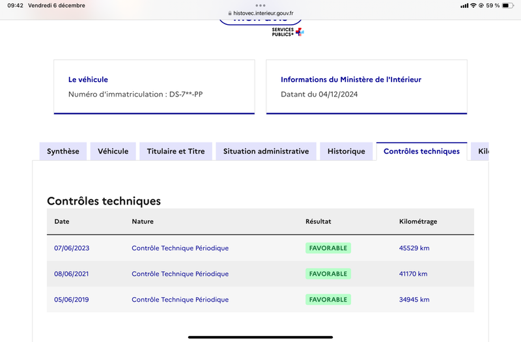The image size is (521, 342).
Task: Click the FAVORABLE badge for 05/06/2019
Action: [x=328, y=300]
